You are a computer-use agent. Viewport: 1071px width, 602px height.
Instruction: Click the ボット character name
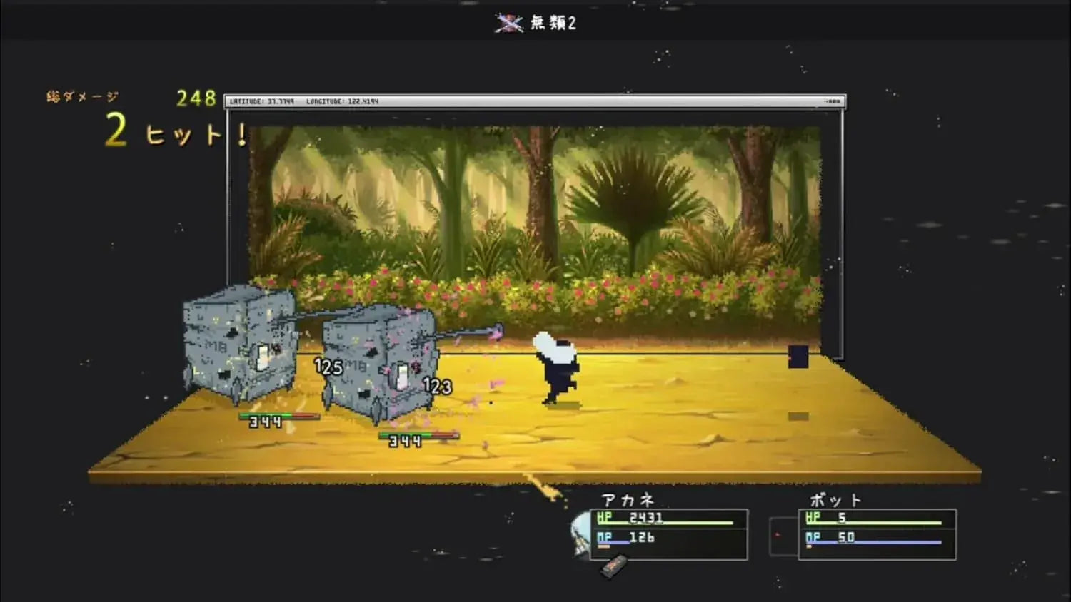pyautogui.click(x=835, y=500)
